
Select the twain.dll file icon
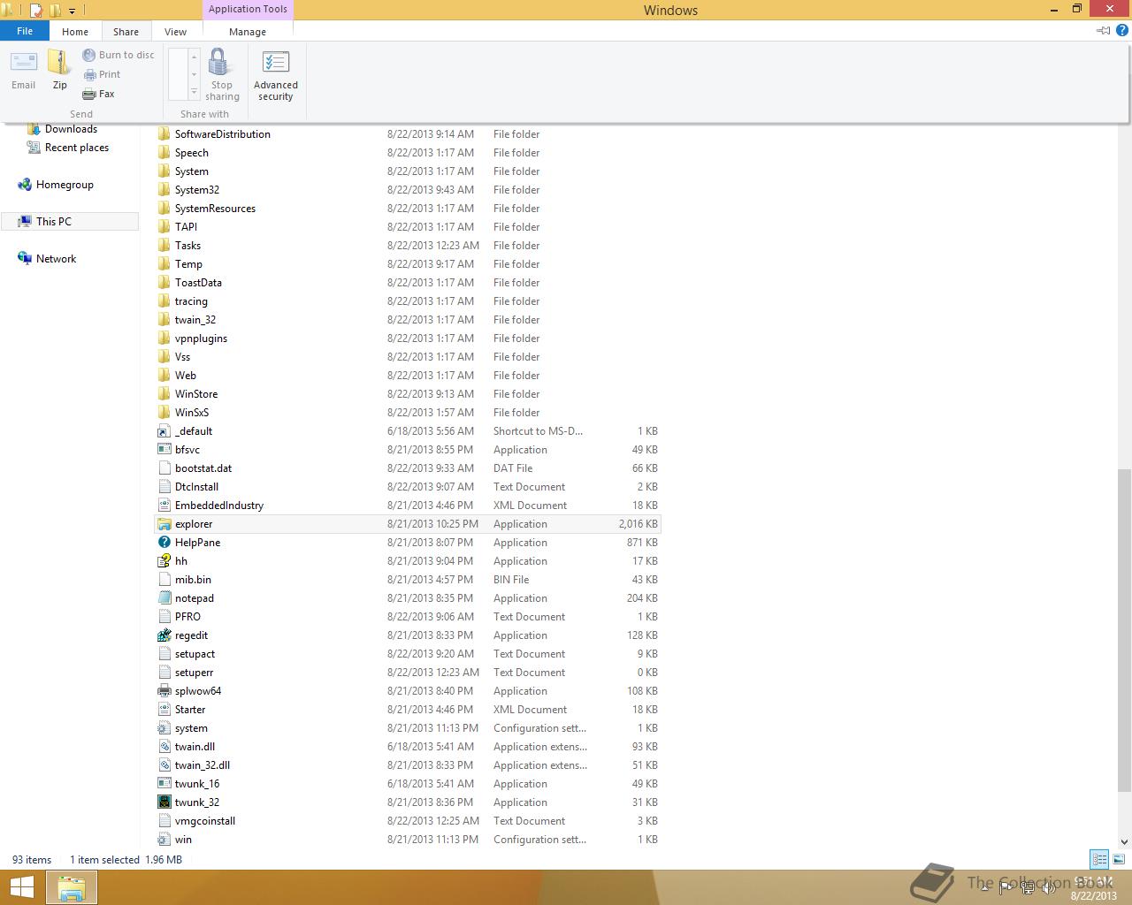click(164, 747)
